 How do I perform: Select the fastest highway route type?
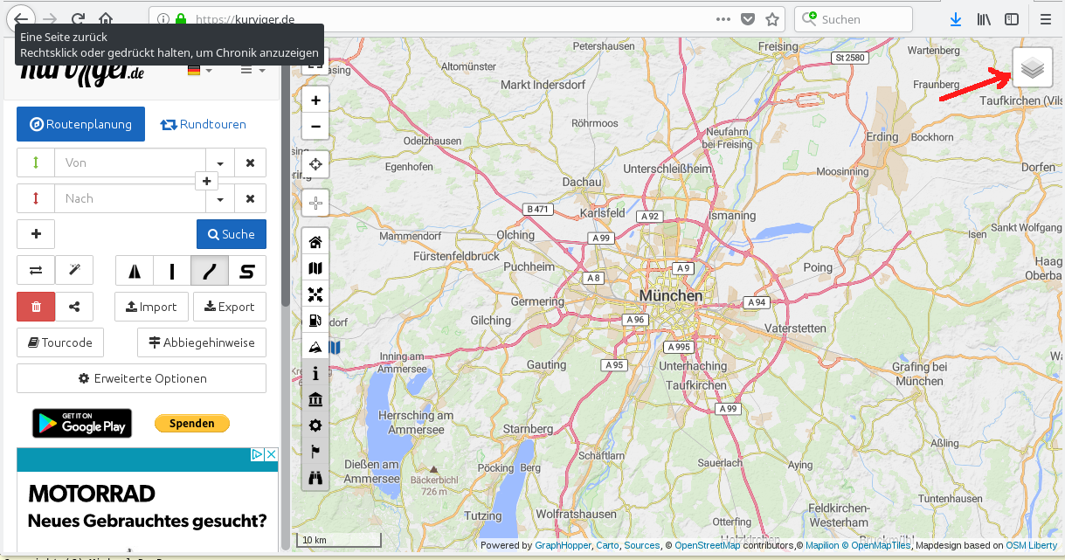click(135, 271)
